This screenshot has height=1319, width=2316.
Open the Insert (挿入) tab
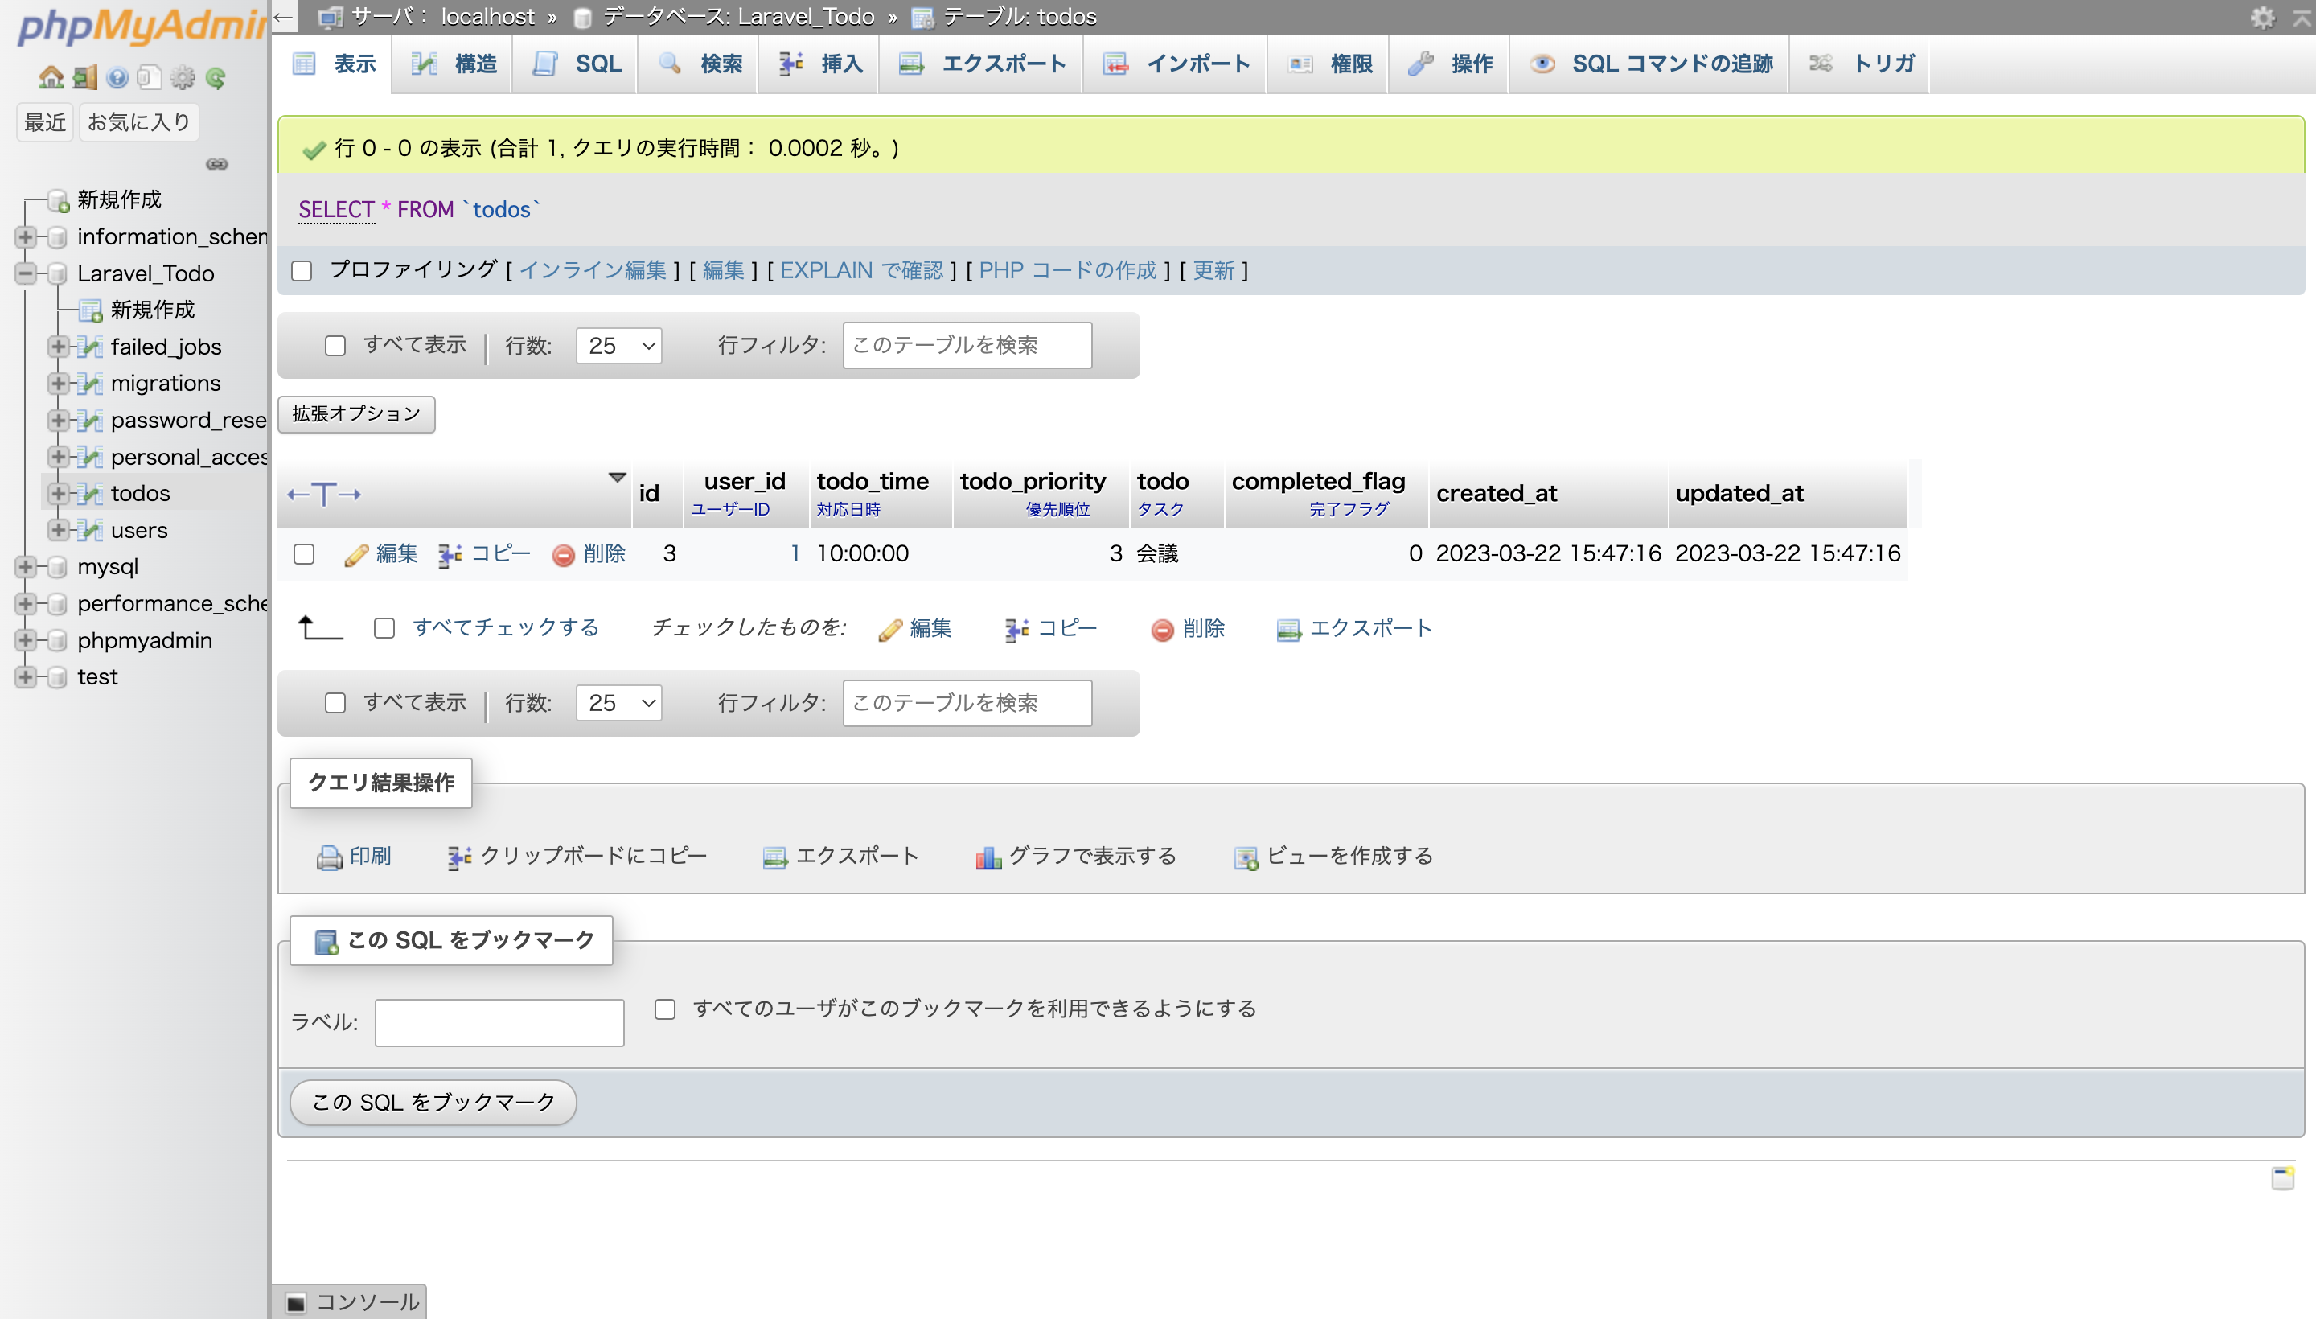pyautogui.click(x=819, y=64)
